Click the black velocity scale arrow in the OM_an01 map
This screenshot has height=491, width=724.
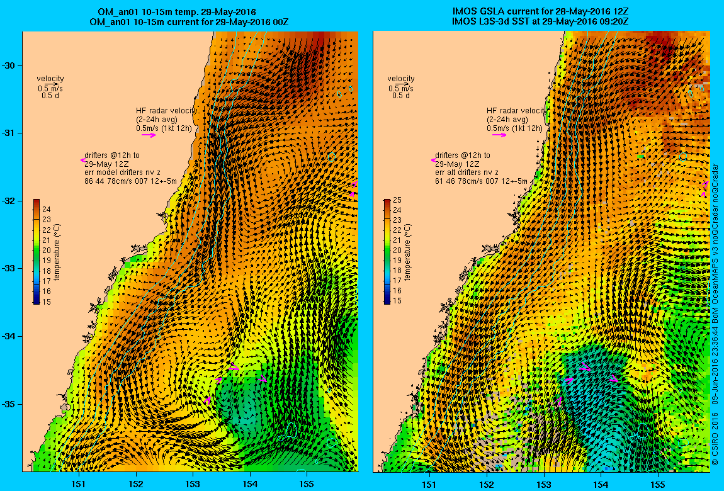click(x=53, y=84)
